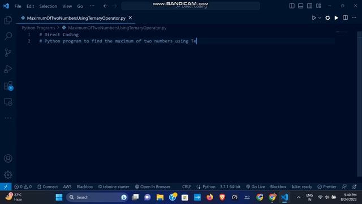Open the clock showing 9:40 PM

point(348,197)
